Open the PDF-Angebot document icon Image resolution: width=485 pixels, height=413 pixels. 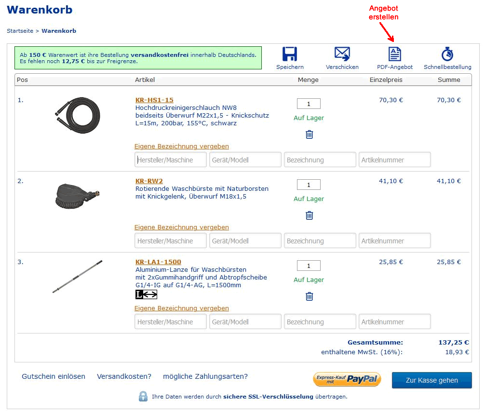point(395,54)
